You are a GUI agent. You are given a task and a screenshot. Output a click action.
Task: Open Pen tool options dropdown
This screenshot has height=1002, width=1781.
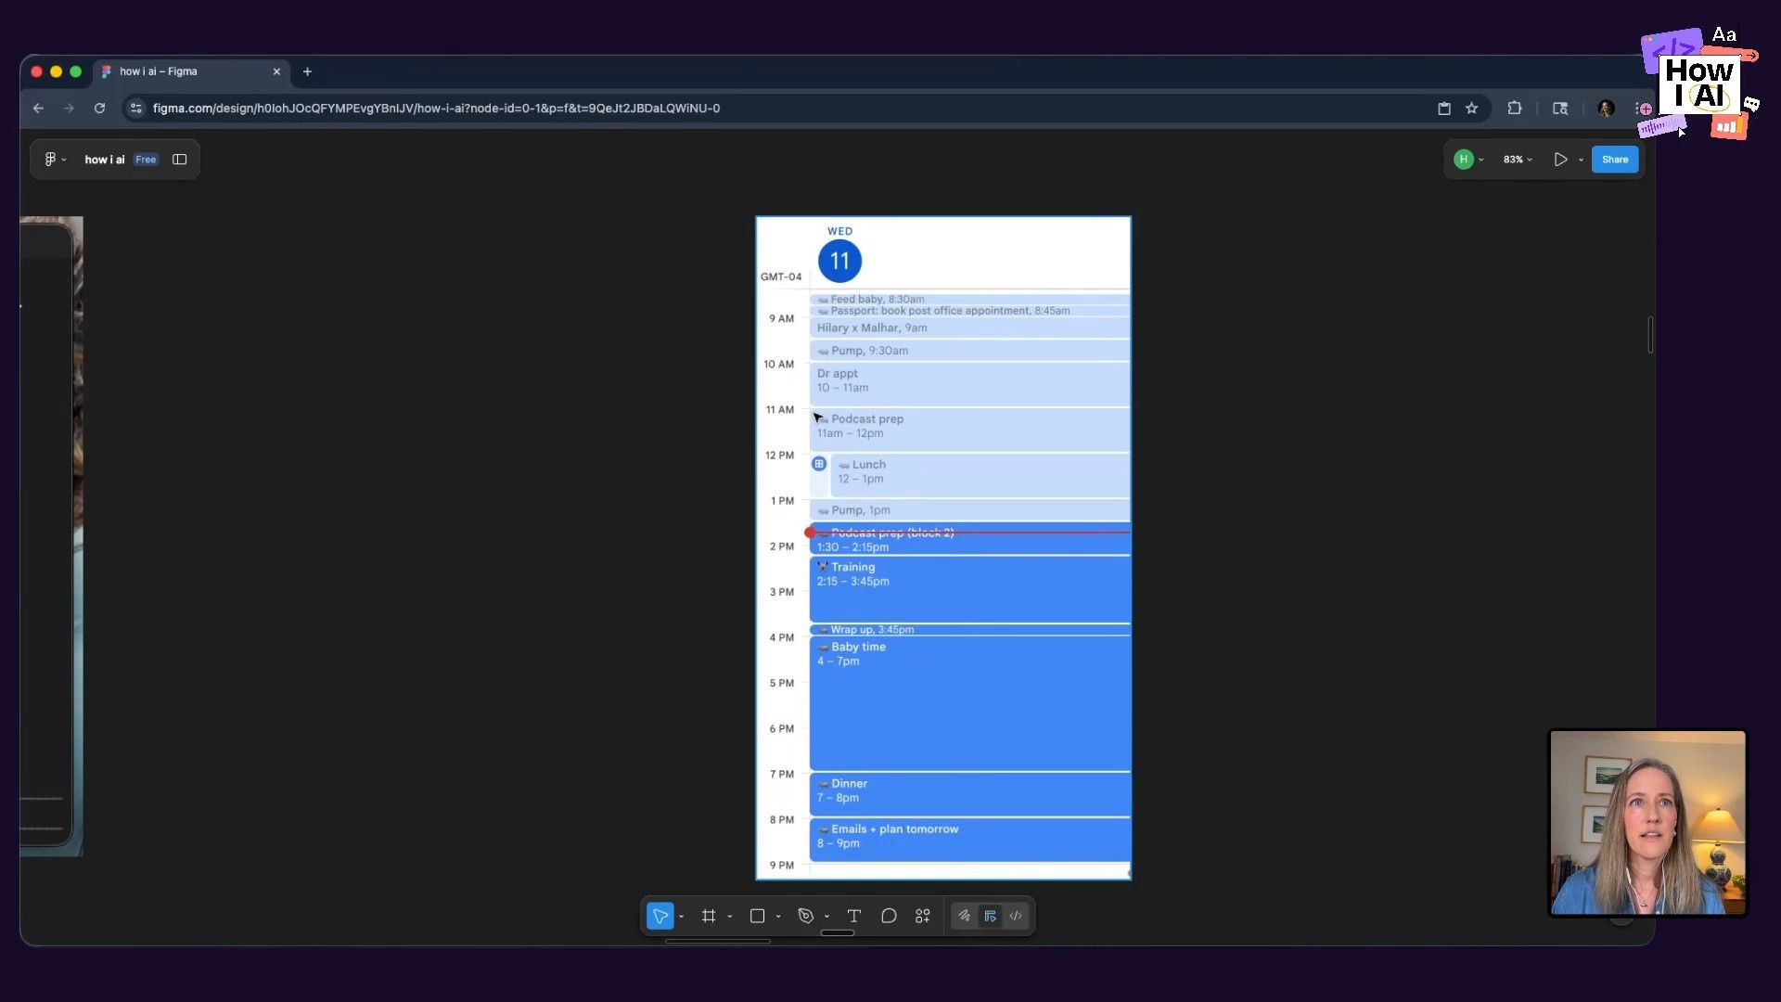[826, 917]
